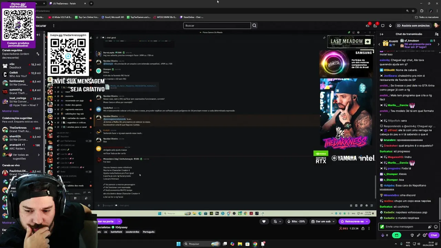Open TheDarkness suggested channel
Viewport: 441px width, 248px height.
21,130
